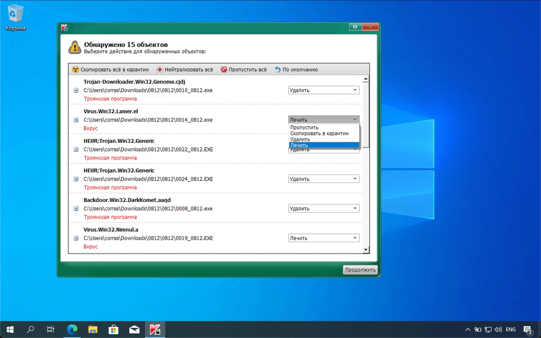Open the Recycle Bin (Корзина) desktop icon
Image resolution: width=541 pixels, height=338 pixels.
(x=16, y=18)
